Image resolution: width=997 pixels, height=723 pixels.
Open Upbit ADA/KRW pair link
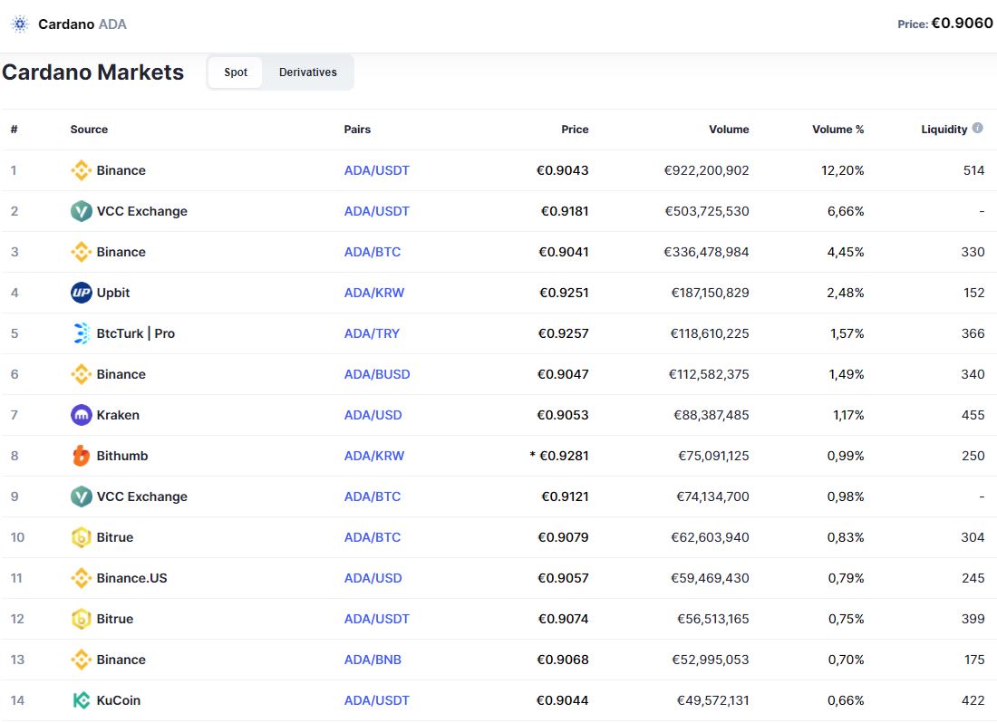tap(373, 293)
